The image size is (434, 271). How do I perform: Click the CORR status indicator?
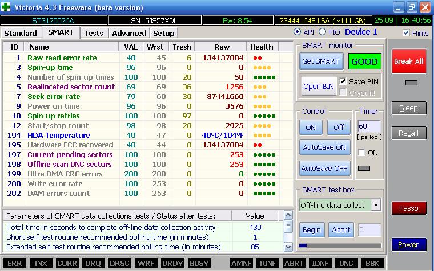click(x=67, y=263)
